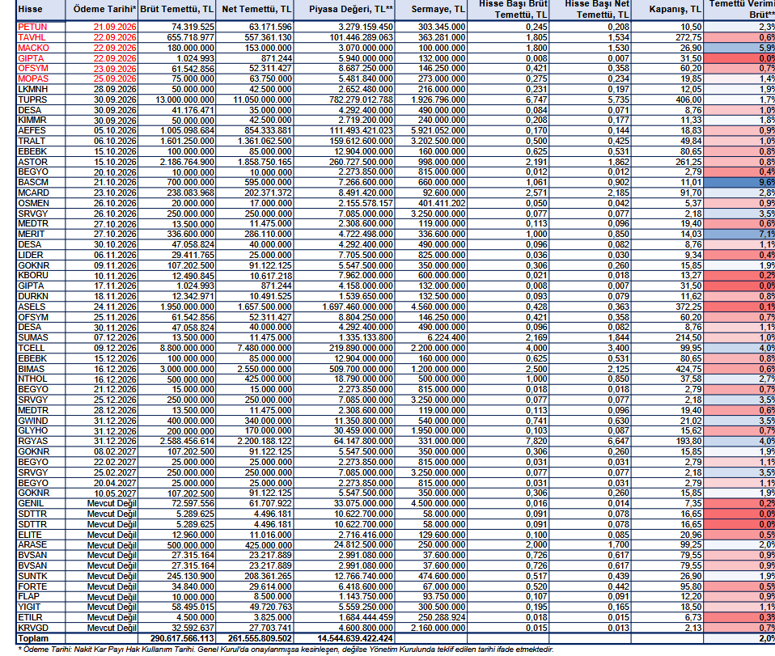Screen dimensions: 775x656
Task: Select the payment date 21.09.2026 for PETUN
Action: tap(115, 28)
